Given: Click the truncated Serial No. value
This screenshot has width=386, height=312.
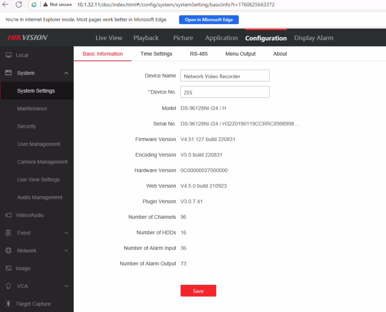Looking at the screenshot, I should [240, 124].
